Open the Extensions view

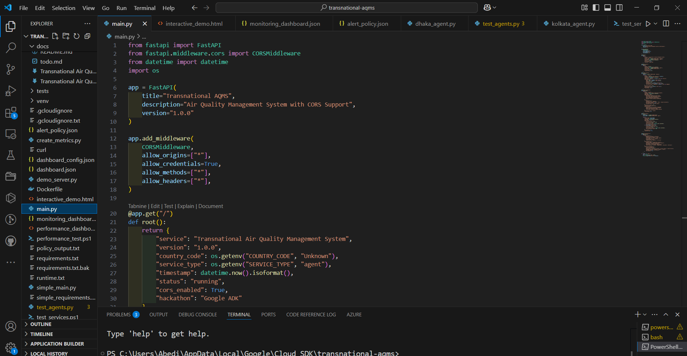coord(11,113)
